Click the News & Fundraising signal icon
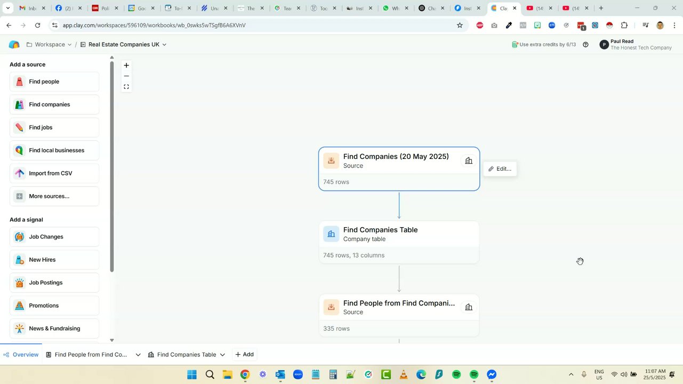This screenshot has width=683, height=384. pos(19,329)
